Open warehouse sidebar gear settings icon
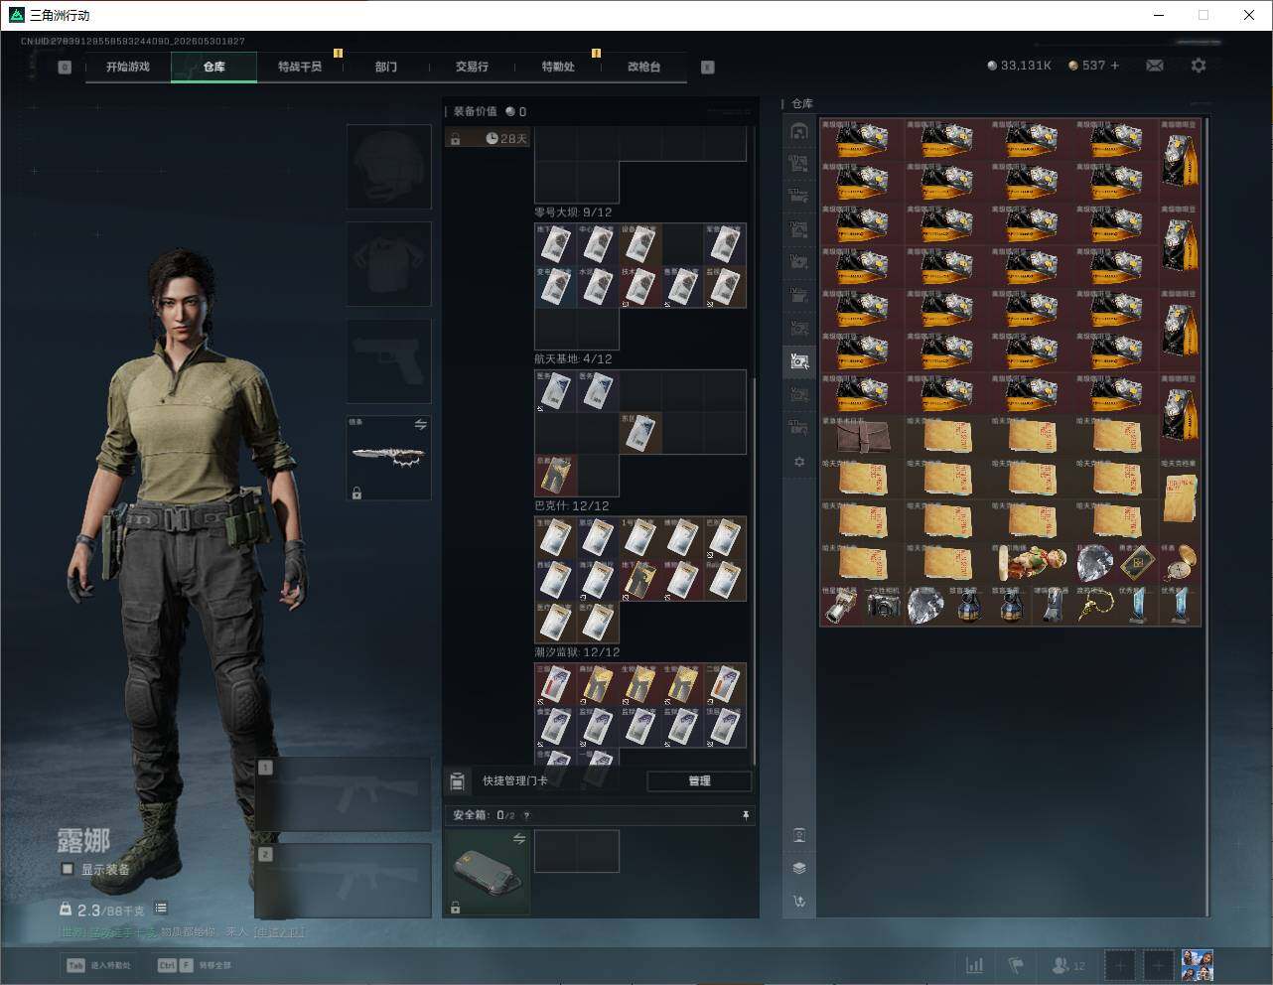The image size is (1273, 985). [x=799, y=462]
